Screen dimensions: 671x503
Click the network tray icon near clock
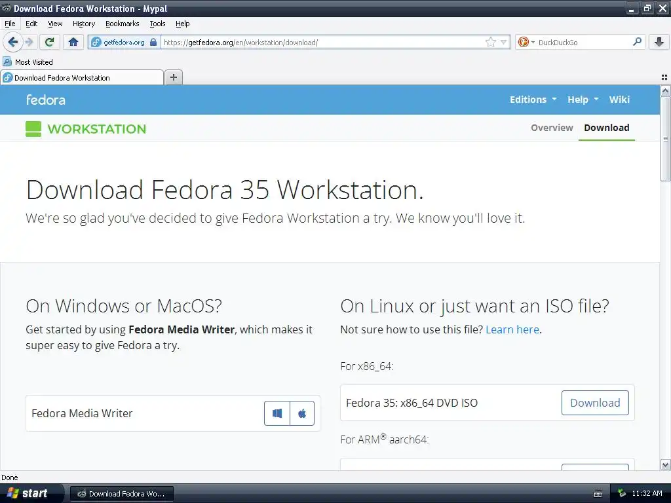coord(622,494)
